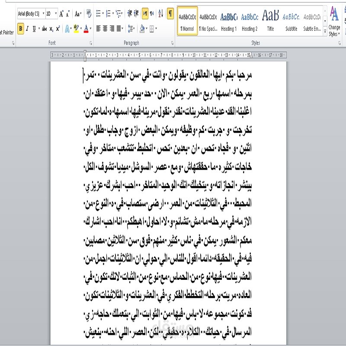This screenshot has height=346, width=346.
Task: Click the left indent marker on the ruler
Action: coord(85,56)
